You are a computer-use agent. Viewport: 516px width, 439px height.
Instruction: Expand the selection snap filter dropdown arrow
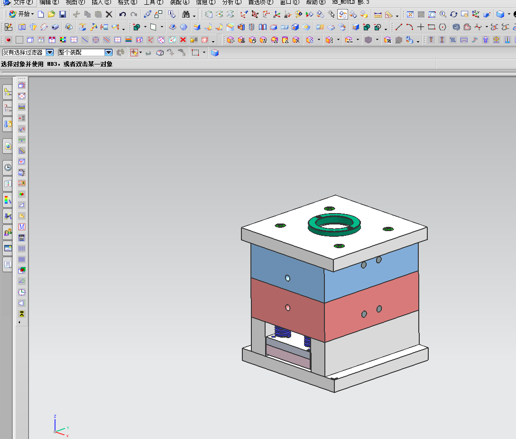(x=140, y=52)
